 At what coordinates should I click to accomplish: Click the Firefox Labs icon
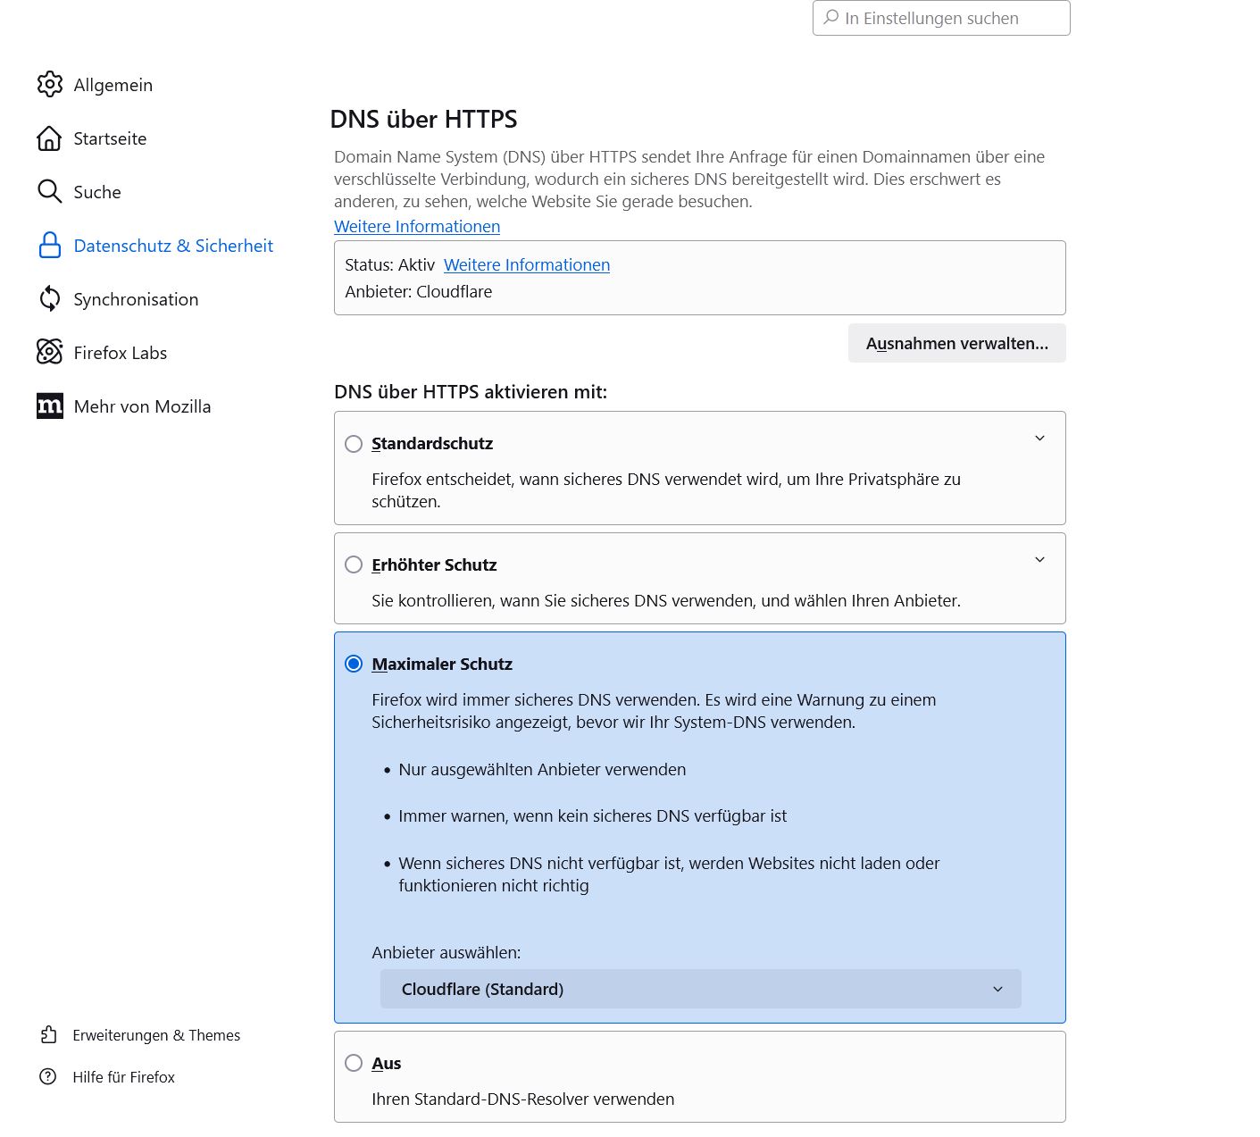(49, 352)
